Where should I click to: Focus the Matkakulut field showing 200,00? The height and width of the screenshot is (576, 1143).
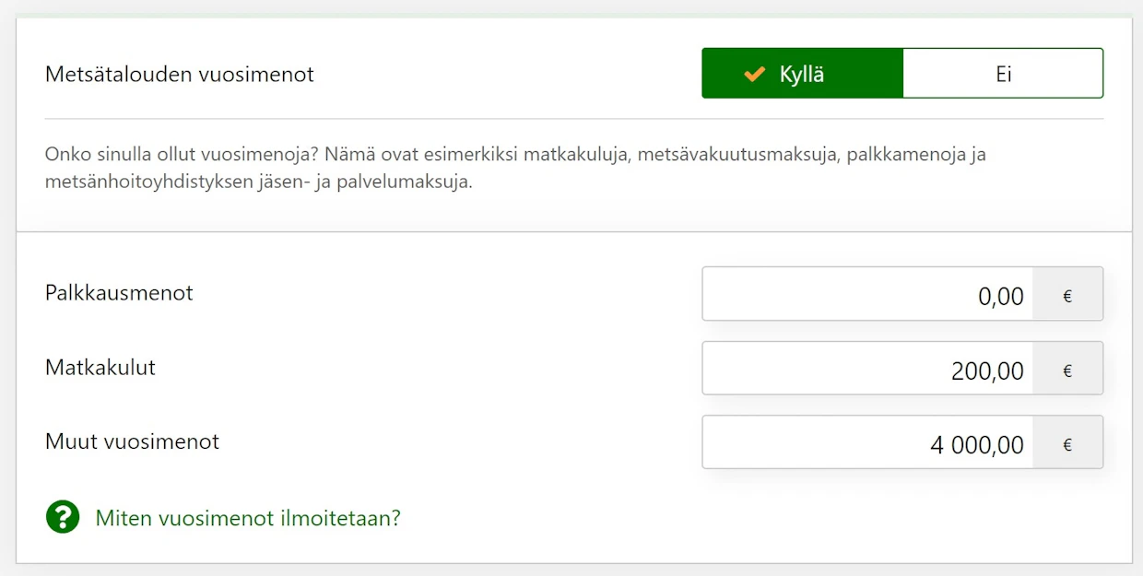coord(867,369)
